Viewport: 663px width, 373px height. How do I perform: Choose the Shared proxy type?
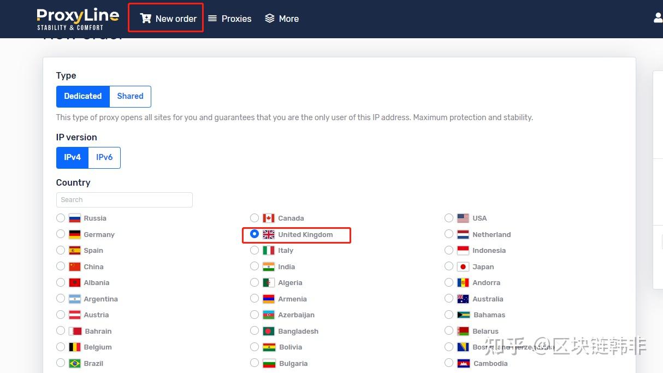coord(131,96)
